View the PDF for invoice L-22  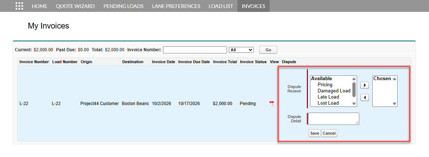[272, 104]
